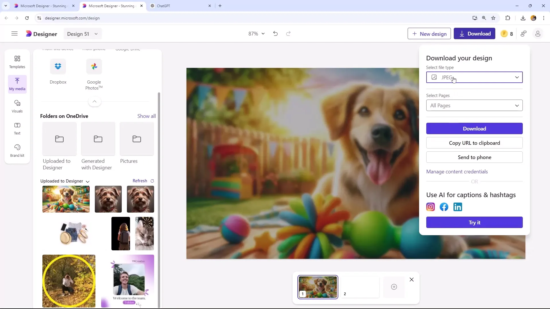Select the Visuals panel icon
This screenshot has width=550, height=309.
pyautogui.click(x=17, y=106)
